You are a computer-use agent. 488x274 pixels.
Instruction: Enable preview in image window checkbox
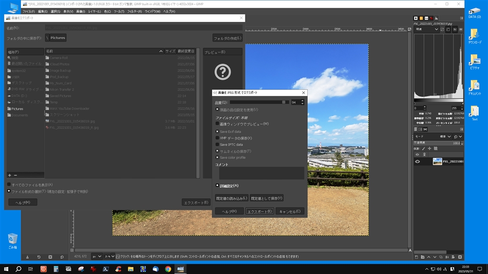(217, 124)
